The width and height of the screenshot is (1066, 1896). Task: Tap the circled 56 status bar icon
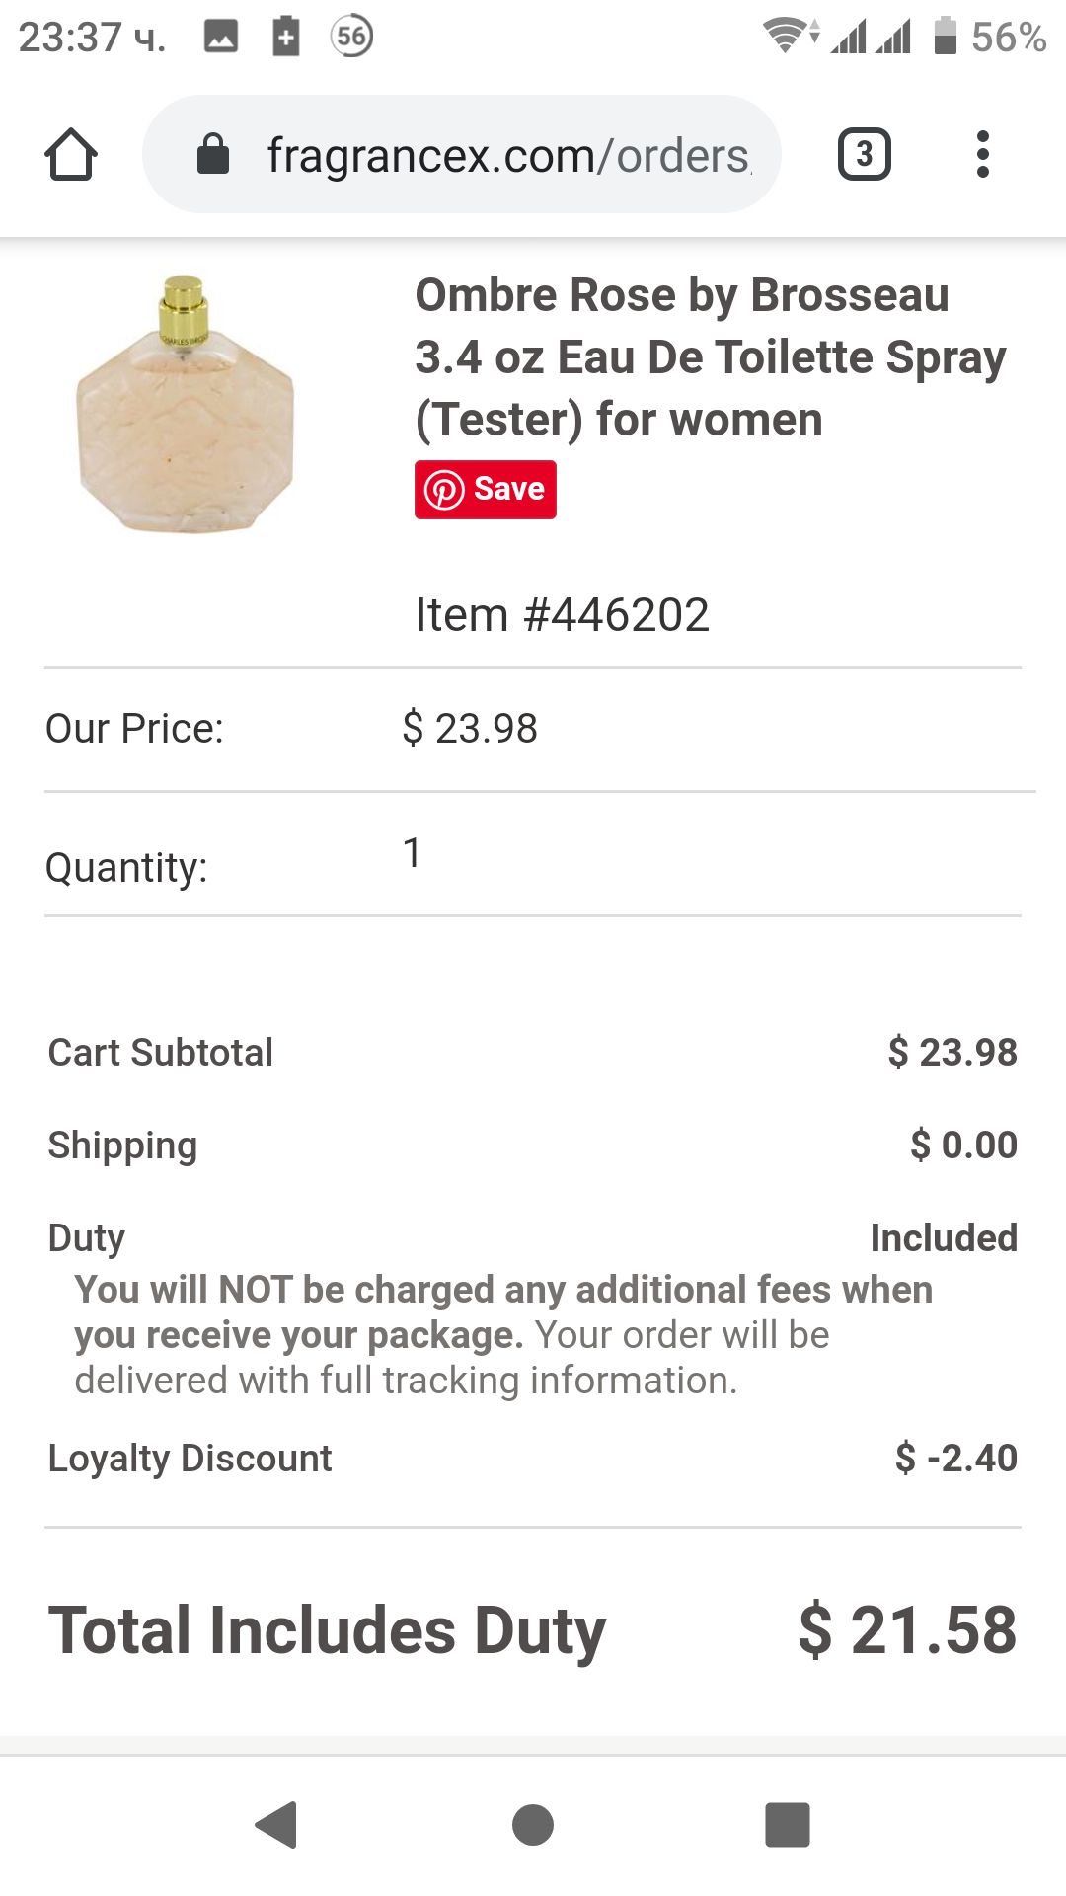click(x=351, y=38)
